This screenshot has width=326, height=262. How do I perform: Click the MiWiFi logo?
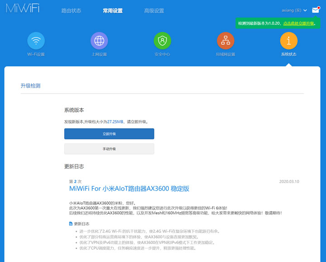tap(23, 8)
